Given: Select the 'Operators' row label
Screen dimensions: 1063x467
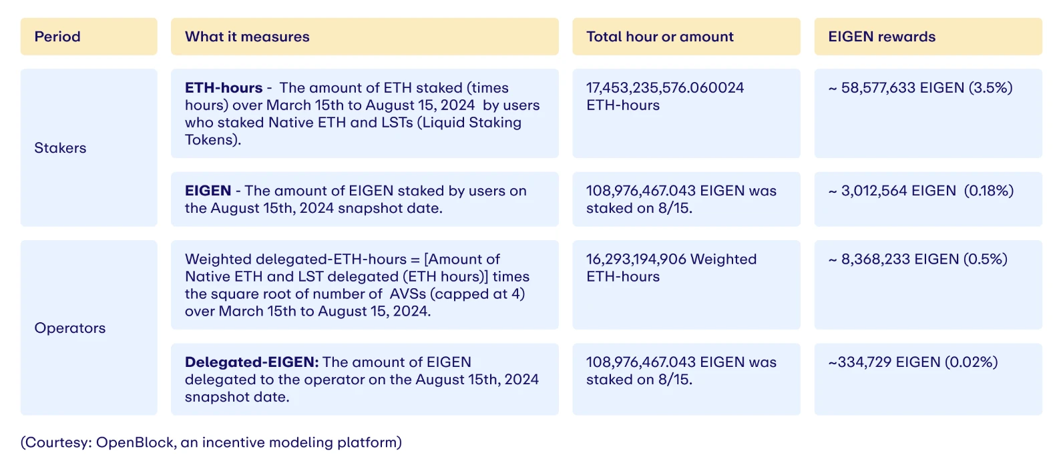Looking at the screenshot, I should click(70, 328).
